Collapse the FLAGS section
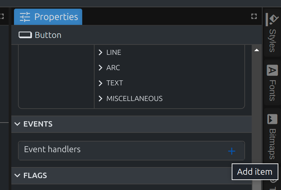 (18, 175)
